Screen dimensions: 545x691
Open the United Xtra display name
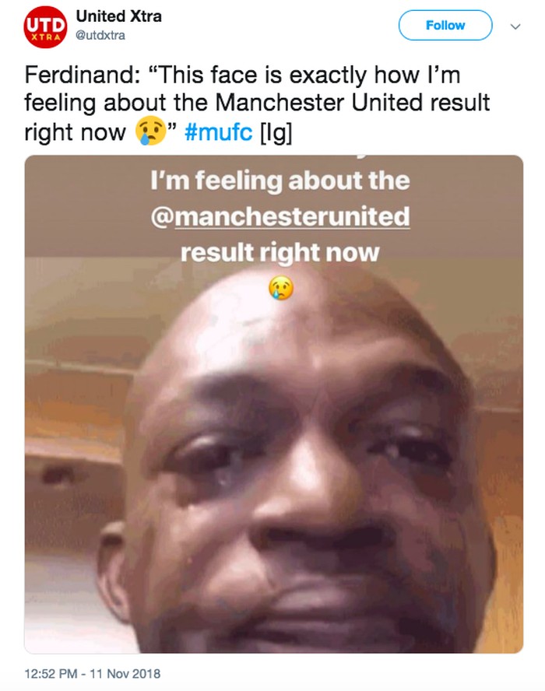click(118, 16)
